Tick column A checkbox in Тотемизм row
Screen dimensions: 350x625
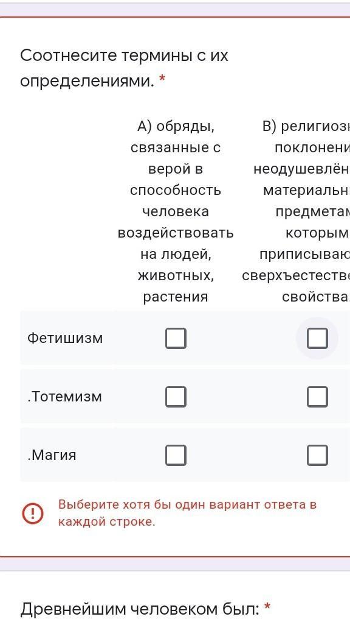[x=176, y=397]
